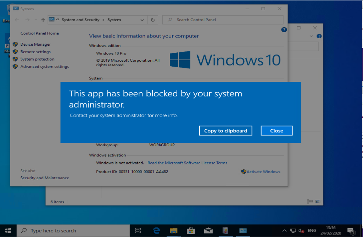Click the blocked app icon on taskbar
This screenshot has width=363, height=237.
click(225, 231)
